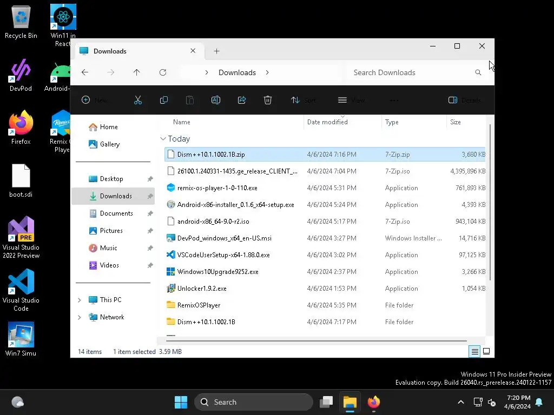Select the Downloads tab title
This screenshot has width=554, height=415.
[110, 51]
